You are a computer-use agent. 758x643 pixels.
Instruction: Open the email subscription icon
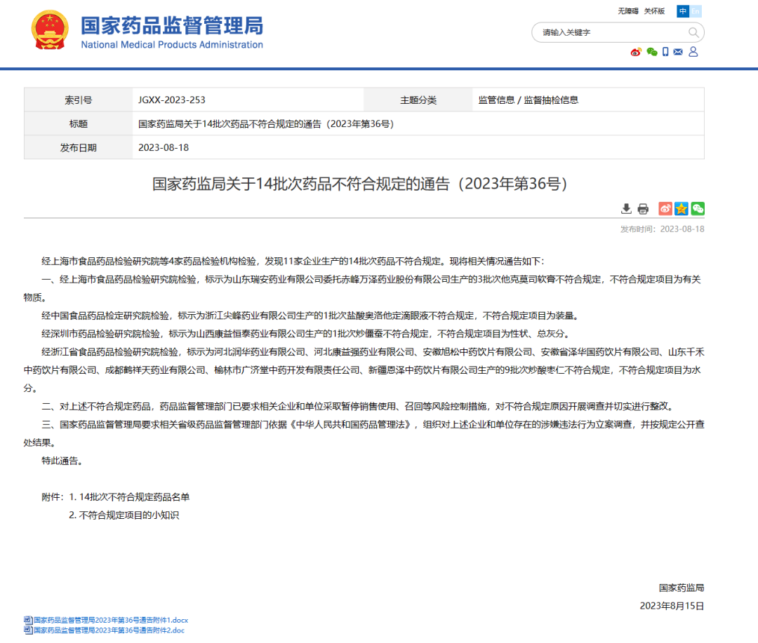tap(678, 51)
